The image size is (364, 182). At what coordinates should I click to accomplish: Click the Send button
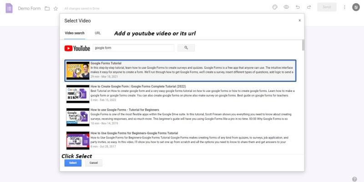coord(327,7)
